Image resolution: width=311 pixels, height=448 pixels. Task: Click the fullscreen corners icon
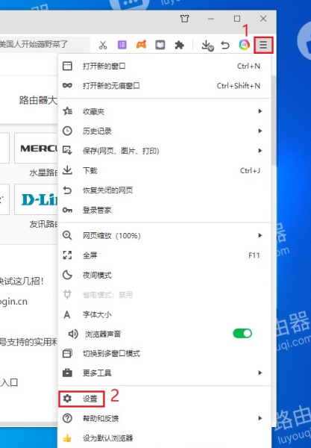pos(67,255)
